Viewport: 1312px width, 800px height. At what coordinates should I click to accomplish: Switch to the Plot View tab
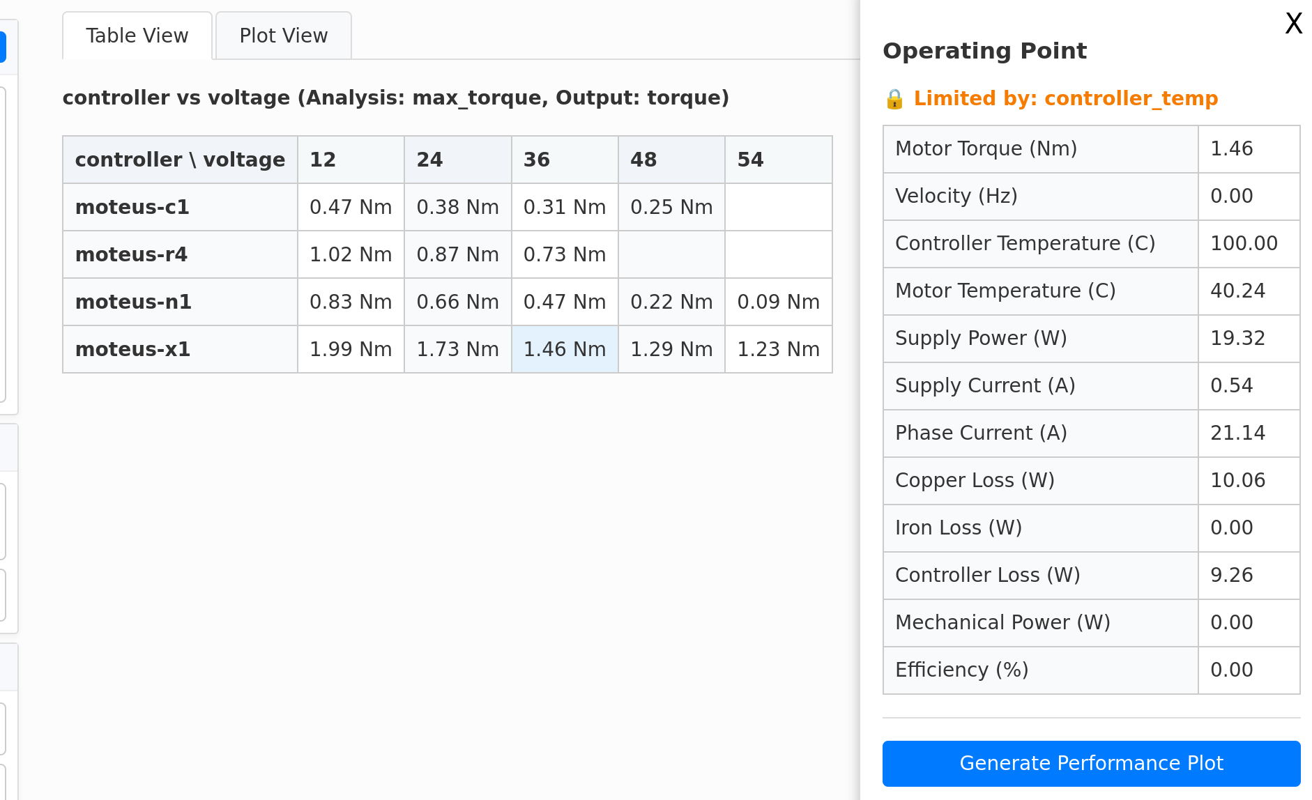coord(283,36)
